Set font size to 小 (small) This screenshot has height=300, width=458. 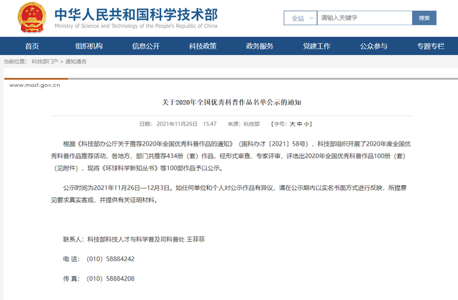[x=307, y=124]
